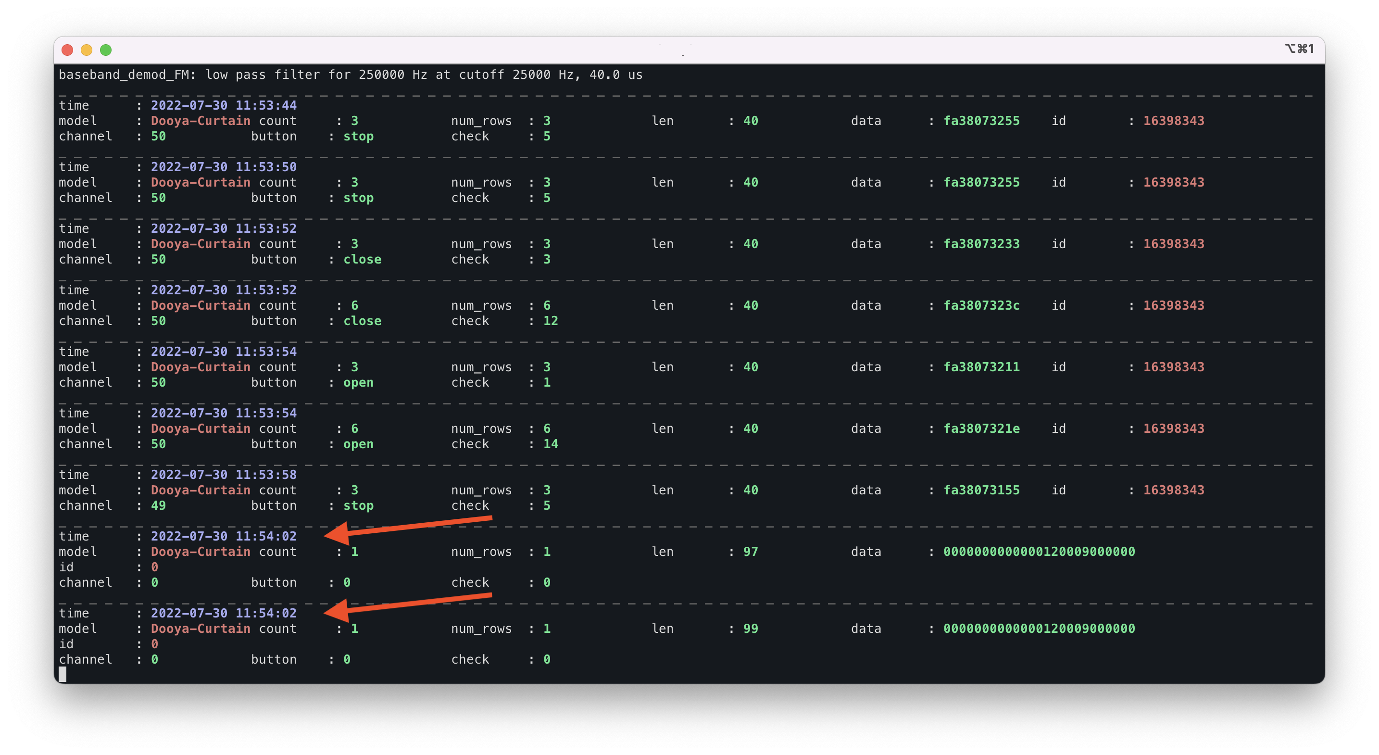Click the open button value with check 14
Viewport: 1379px width, 755px height.
coord(358,443)
